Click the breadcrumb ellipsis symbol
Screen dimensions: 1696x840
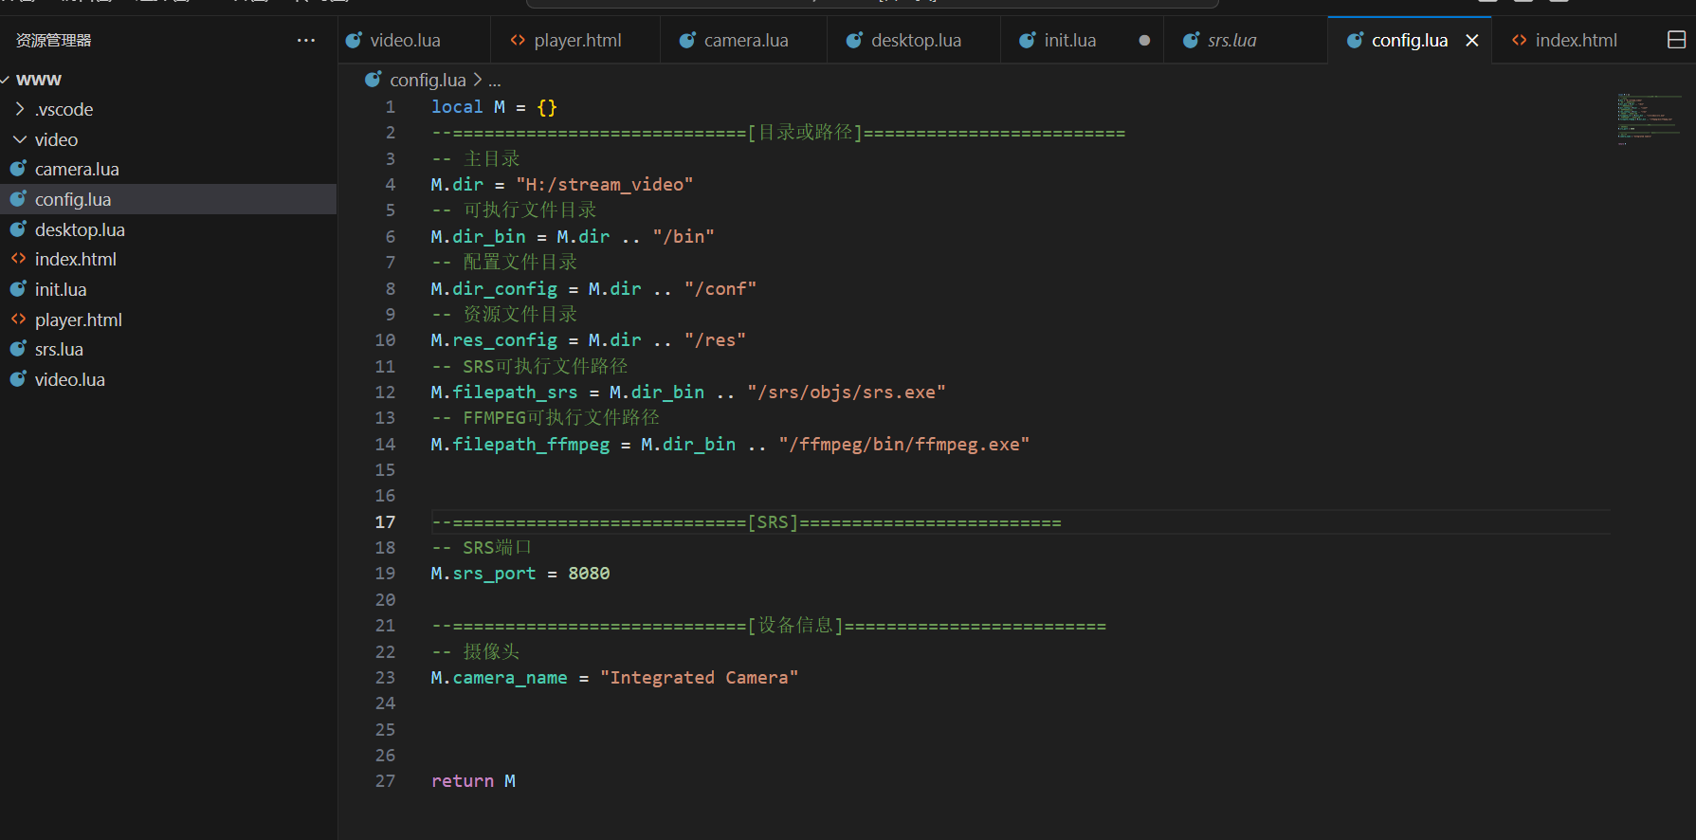[x=495, y=81]
